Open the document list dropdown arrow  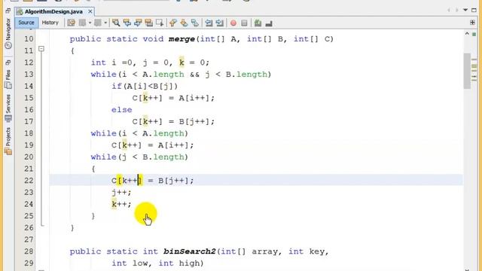point(465,10)
